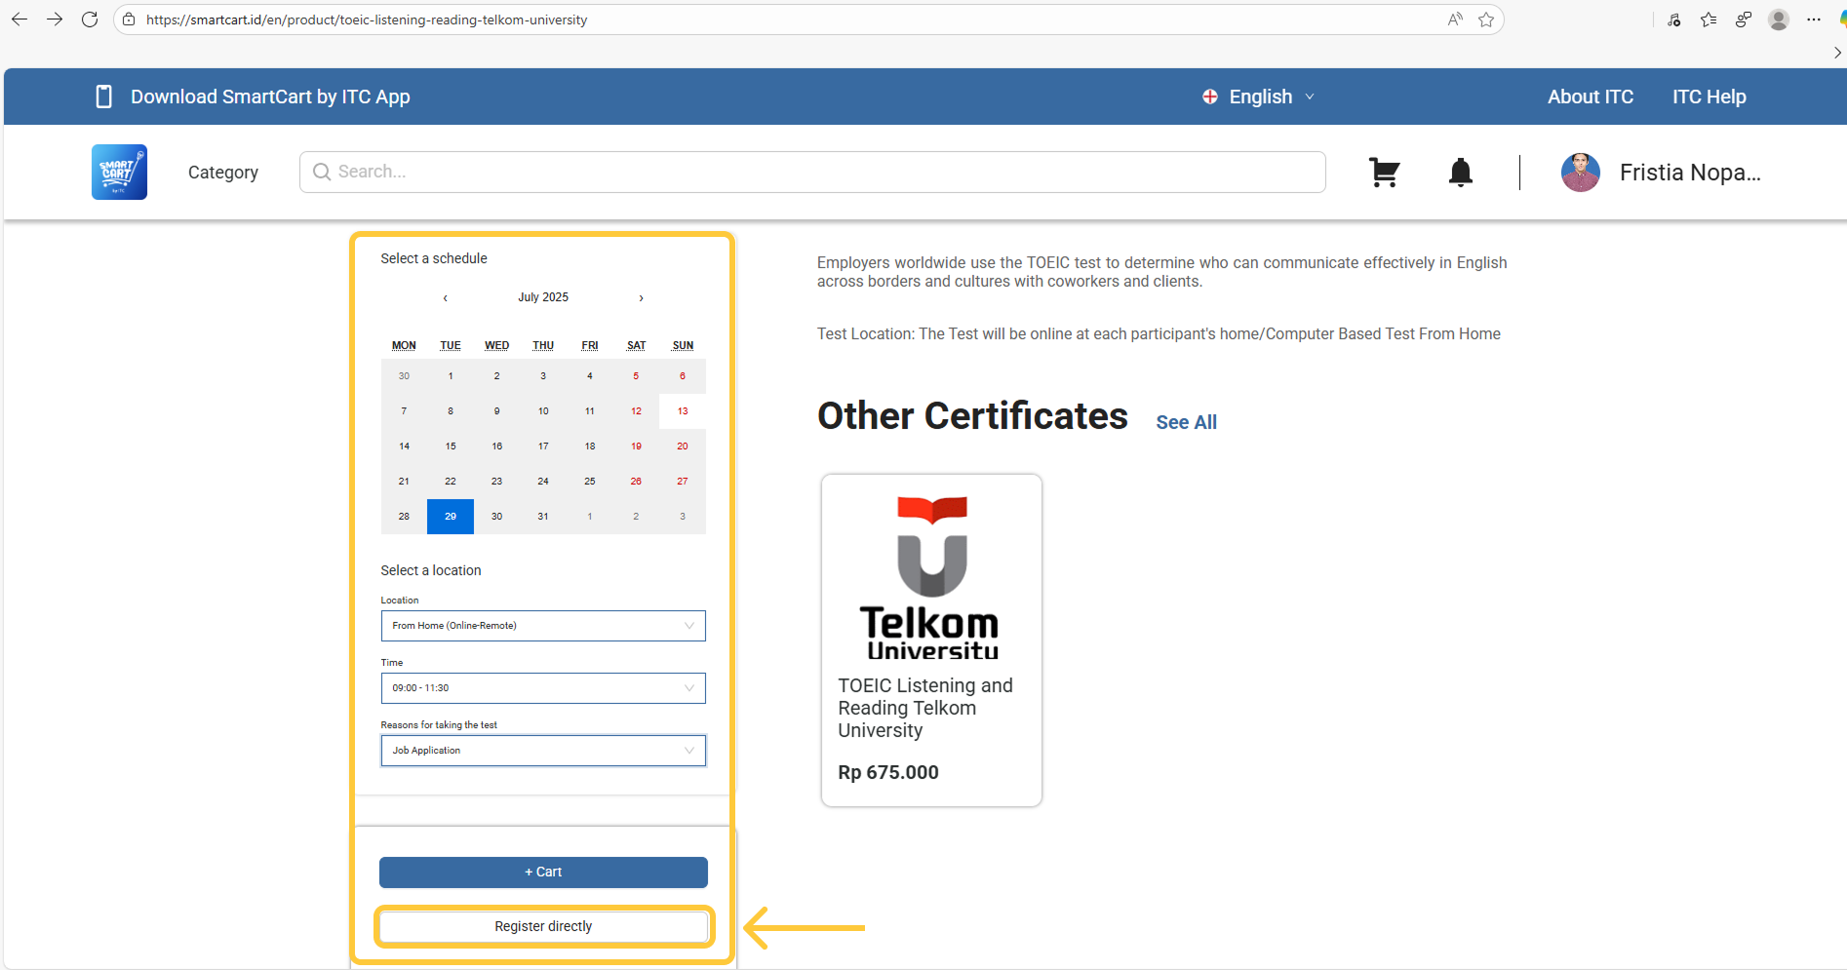The width and height of the screenshot is (1847, 970).
Task: Click the user profile avatar
Action: tap(1580, 173)
